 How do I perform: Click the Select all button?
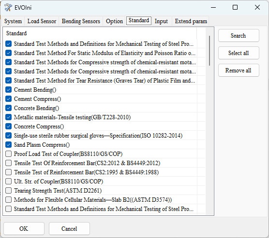tap(239, 53)
